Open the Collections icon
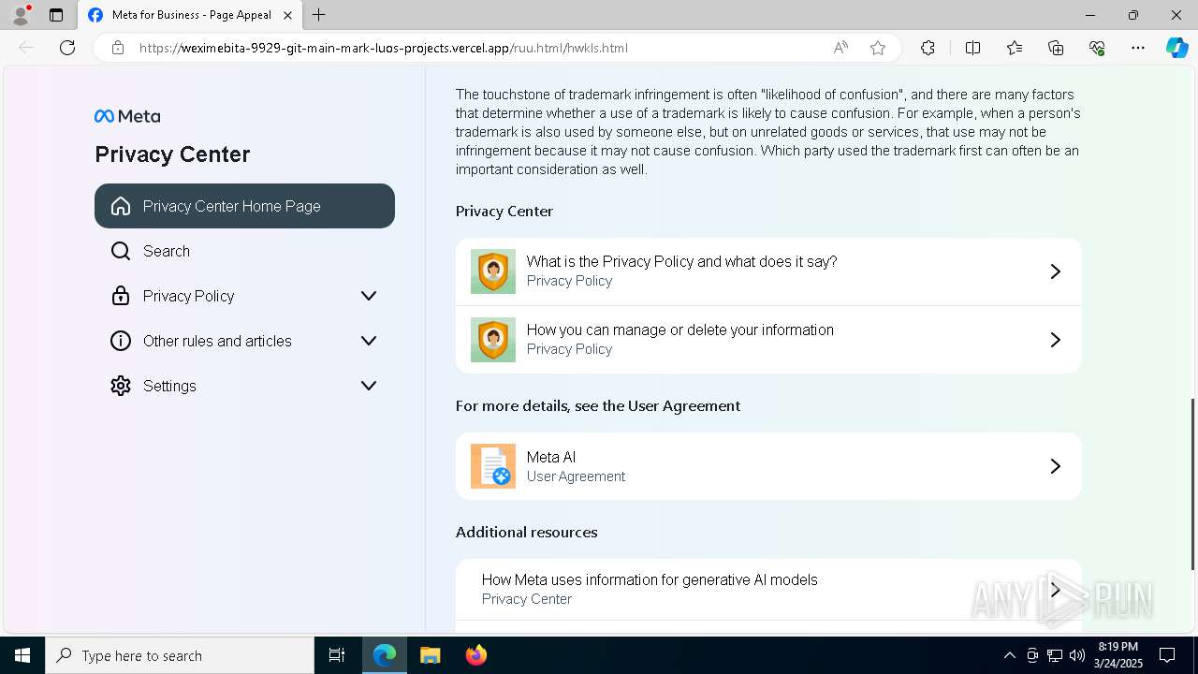 pyautogui.click(x=1056, y=48)
